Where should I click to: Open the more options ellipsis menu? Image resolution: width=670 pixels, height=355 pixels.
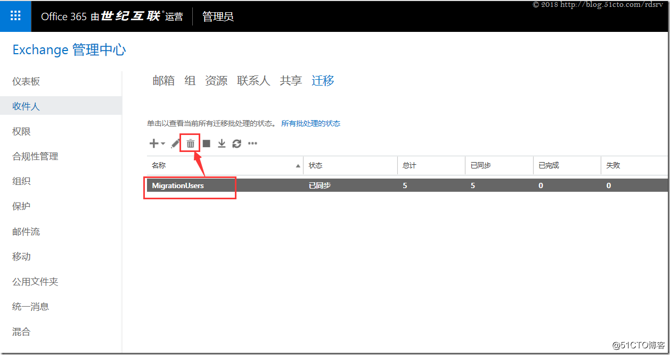click(252, 143)
